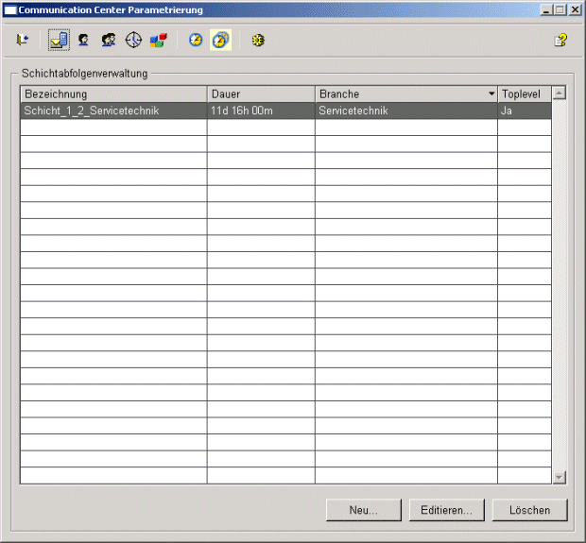Open help with the question mark icon

tap(561, 41)
